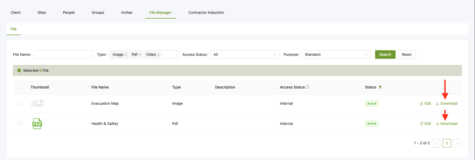
Task: Select the Health & Safety row checkbox
Action: click(x=19, y=123)
